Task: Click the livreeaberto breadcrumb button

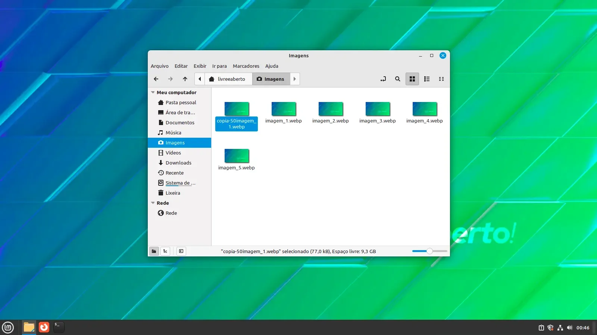Action: (228, 79)
